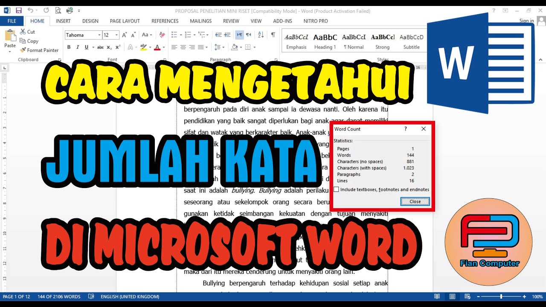Viewport: 546px width, 307px height.
Task: Toggle Underline formatting
Action: (x=87, y=47)
